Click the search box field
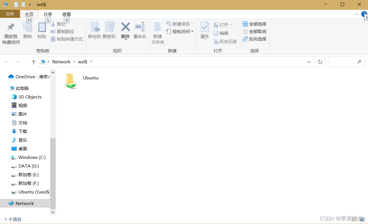Image resolution: width=368 pixels, height=224 pixels. point(347,62)
